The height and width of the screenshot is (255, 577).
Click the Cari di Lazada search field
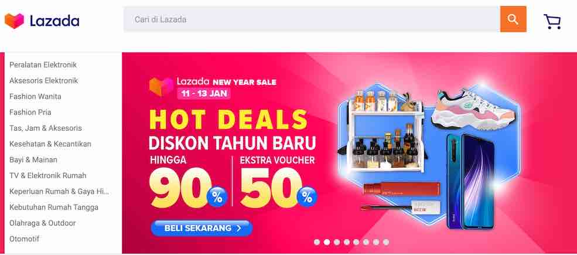(x=312, y=19)
